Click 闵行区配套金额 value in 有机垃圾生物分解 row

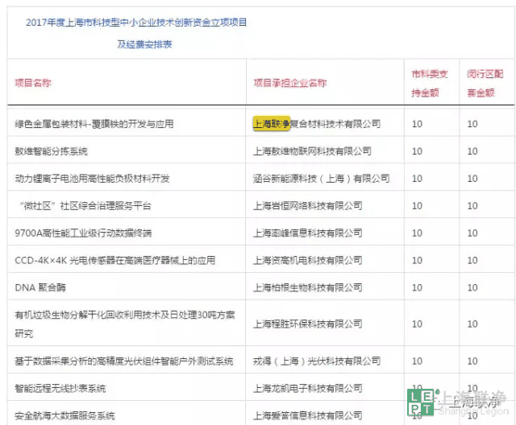pos(472,324)
